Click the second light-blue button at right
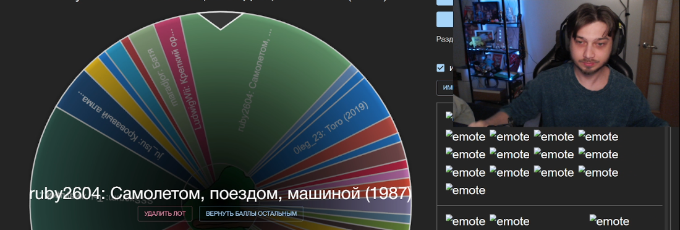 point(444,20)
